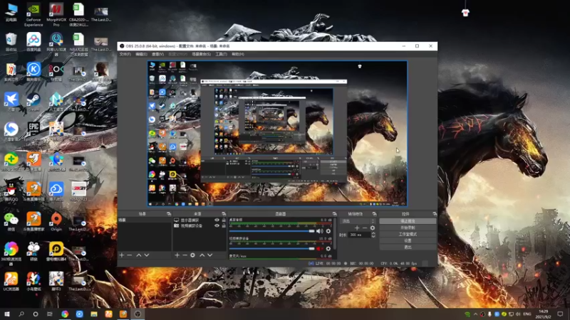The height and width of the screenshot is (320, 570).
Task: Open the third OBS menu bar item
Action: pyautogui.click(x=157, y=54)
